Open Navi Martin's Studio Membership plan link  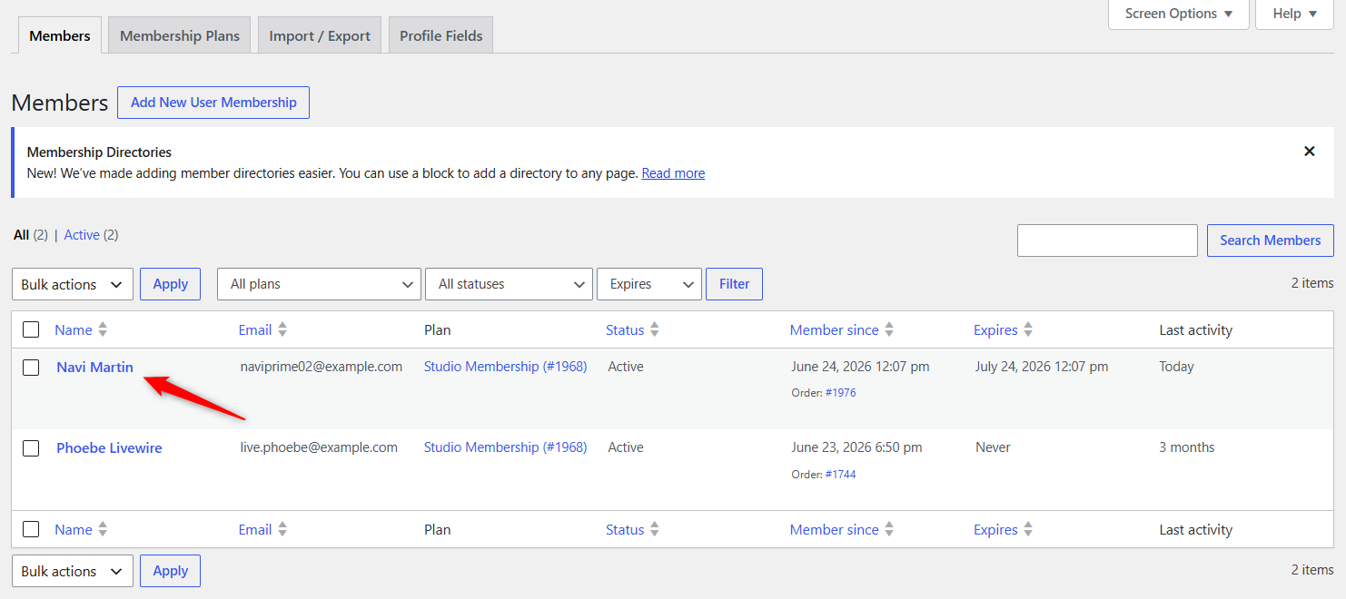tap(505, 367)
